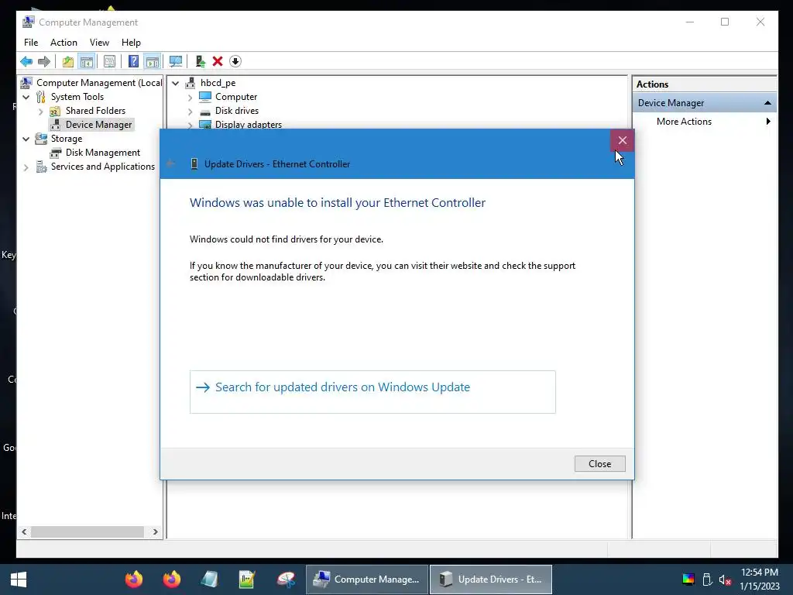The image size is (793, 595).
Task: Switch to Update Drivers taskbar button
Action: pyautogui.click(x=490, y=580)
